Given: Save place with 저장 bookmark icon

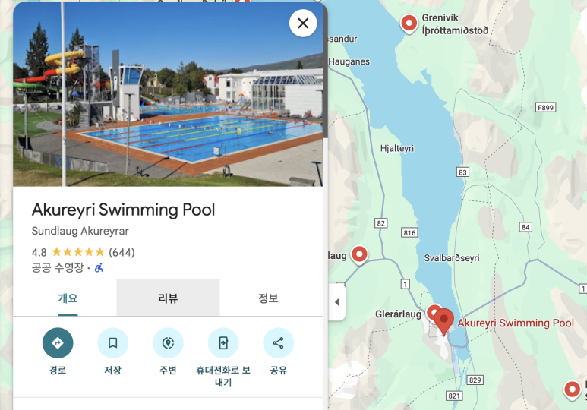Looking at the screenshot, I should pos(112,342).
